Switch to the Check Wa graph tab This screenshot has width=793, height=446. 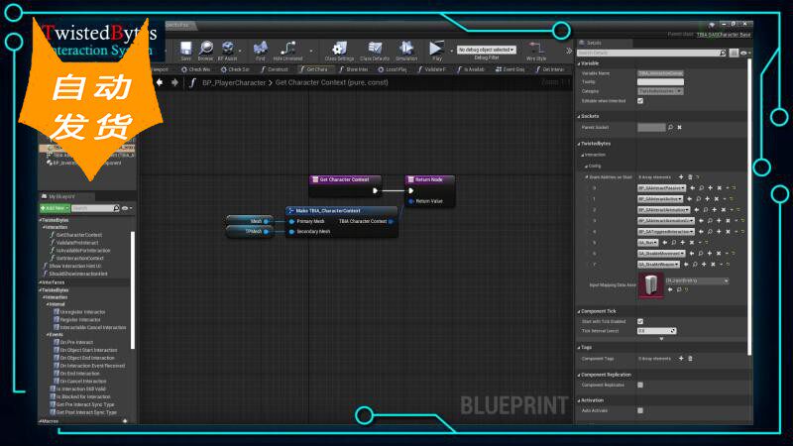195,69
